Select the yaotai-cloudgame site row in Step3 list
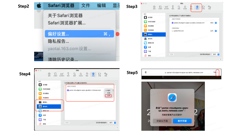Viewport: 250px width, 133px height. (x=194, y=23)
